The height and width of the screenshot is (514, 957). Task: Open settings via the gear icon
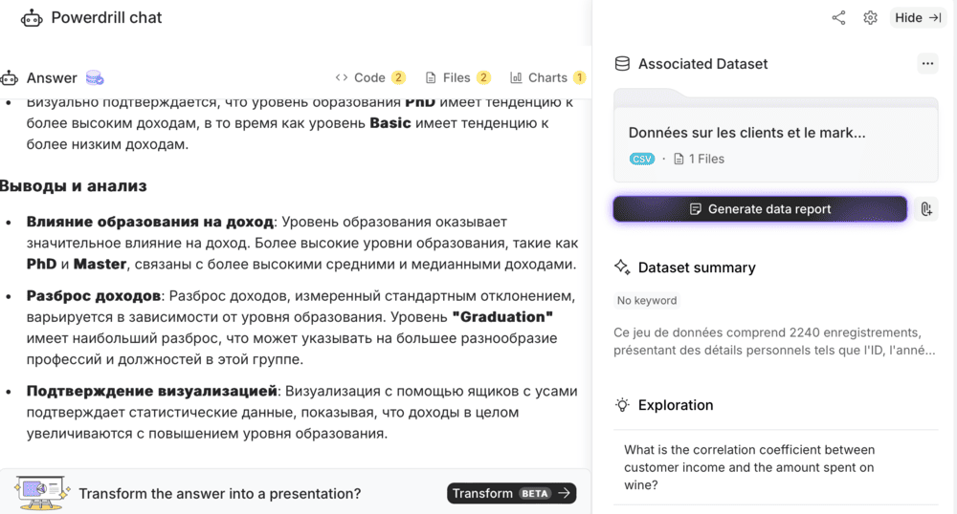(x=870, y=17)
